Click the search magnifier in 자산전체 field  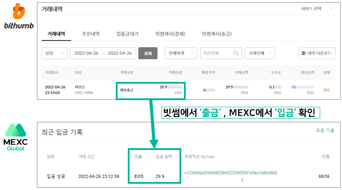coord(236,53)
